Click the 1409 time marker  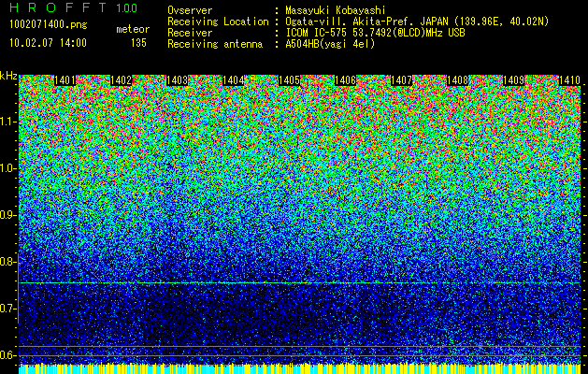513,80
